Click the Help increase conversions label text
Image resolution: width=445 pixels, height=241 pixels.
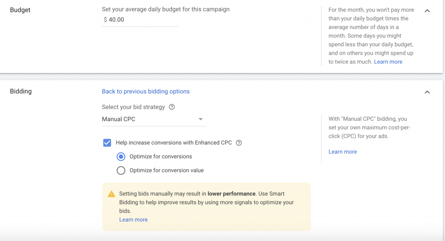(x=174, y=142)
